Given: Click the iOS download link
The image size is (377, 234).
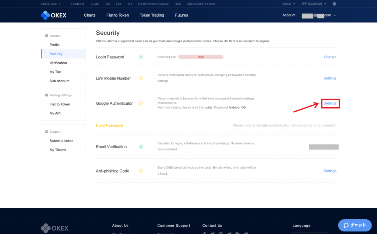Looking at the screenshot, I should (243, 108).
